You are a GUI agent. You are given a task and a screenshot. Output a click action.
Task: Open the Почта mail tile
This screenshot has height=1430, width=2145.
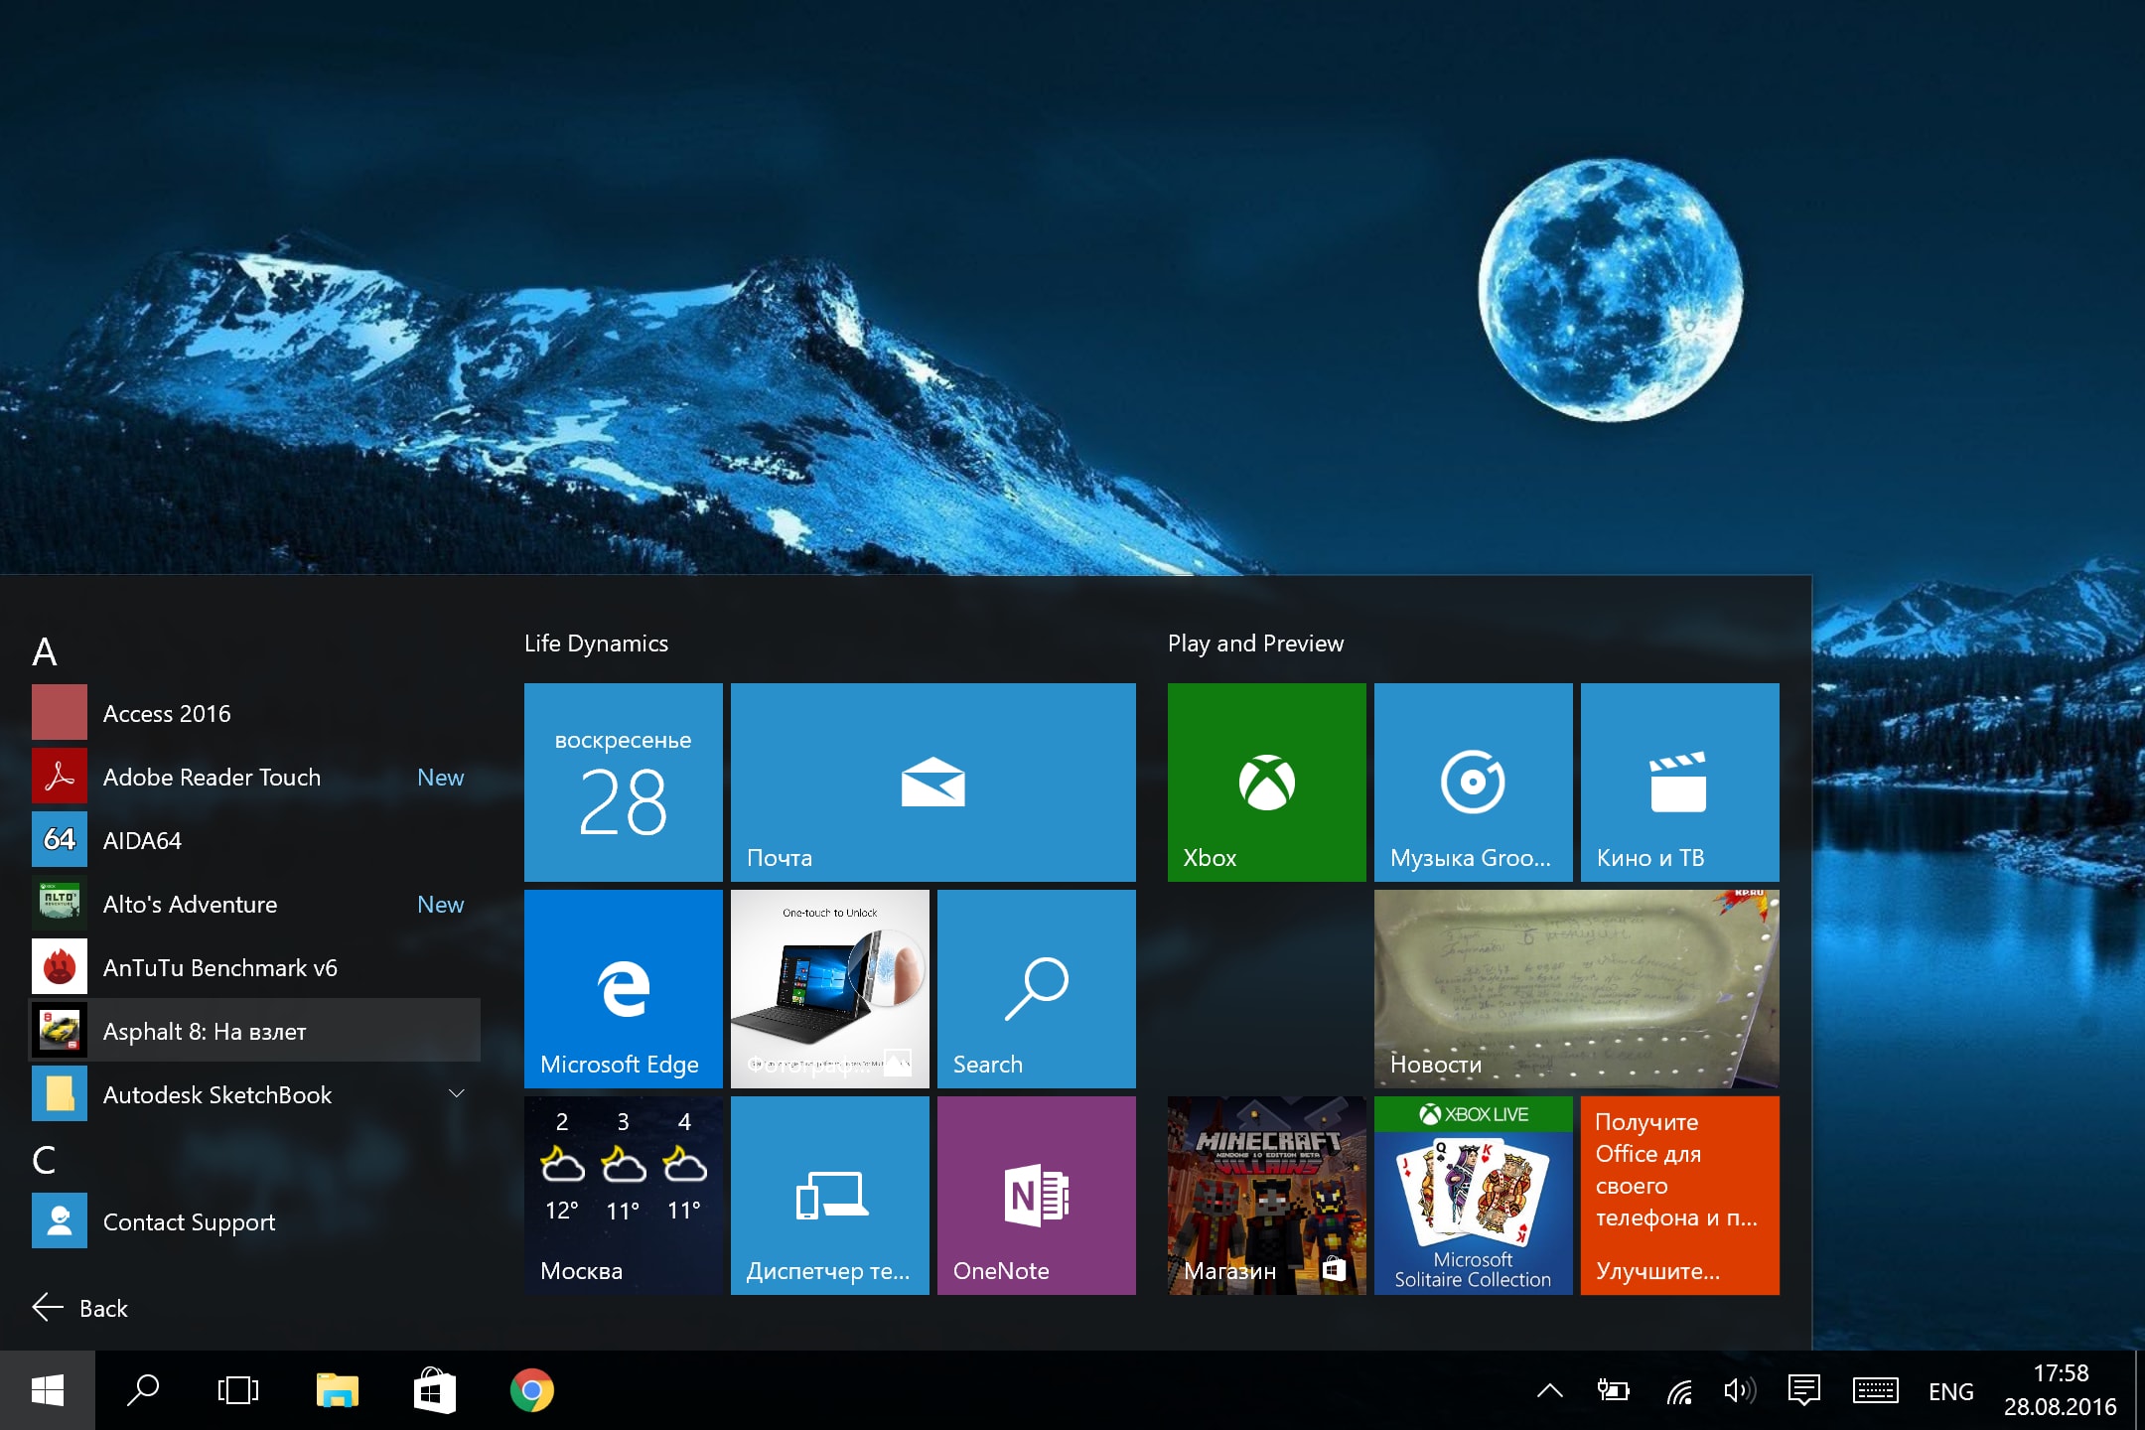(x=933, y=783)
